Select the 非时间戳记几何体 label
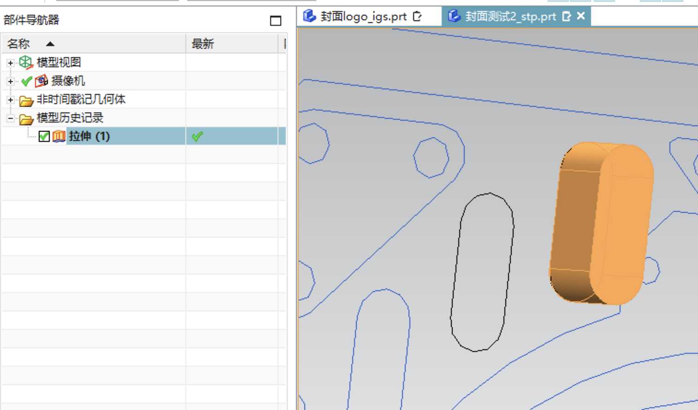This screenshot has width=698, height=410. (81, 100)
